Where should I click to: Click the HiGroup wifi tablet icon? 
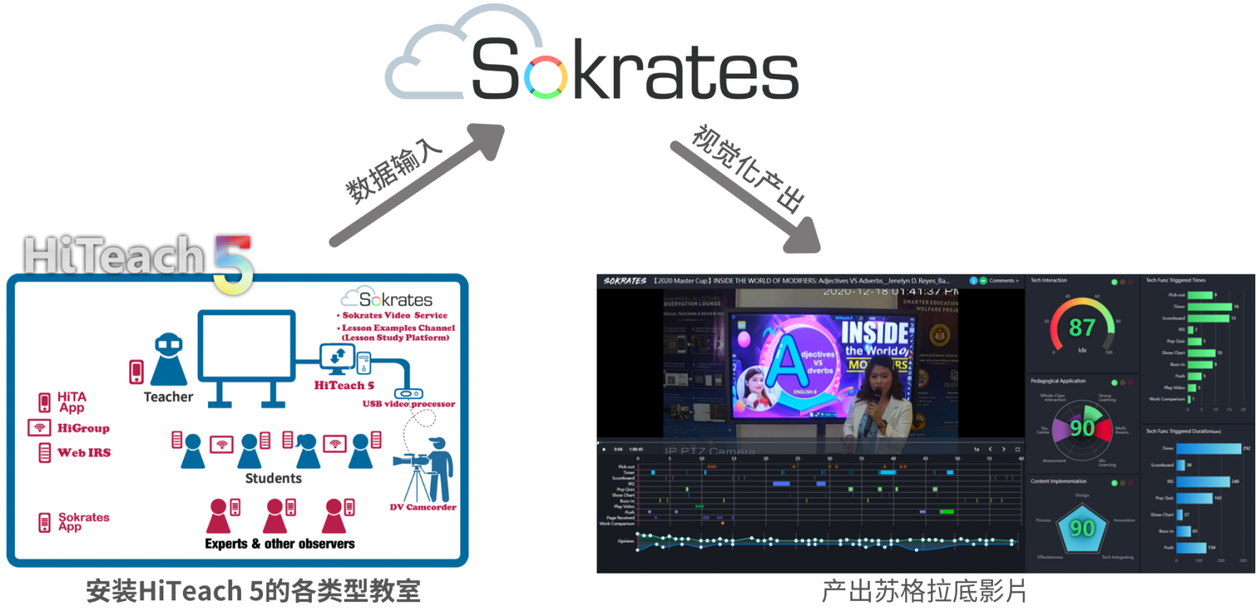(x=39, y=428)
